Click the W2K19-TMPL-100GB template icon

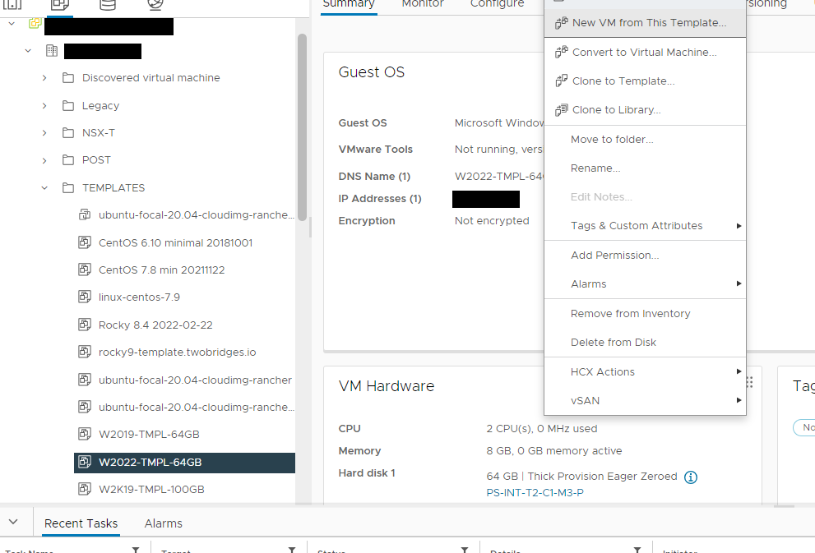84,489
